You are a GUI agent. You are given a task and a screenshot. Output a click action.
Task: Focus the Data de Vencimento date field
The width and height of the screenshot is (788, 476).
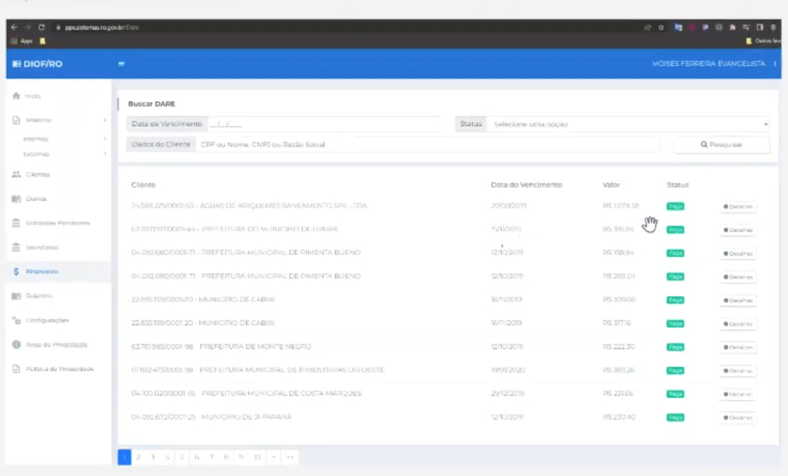(x=323, y=124)
